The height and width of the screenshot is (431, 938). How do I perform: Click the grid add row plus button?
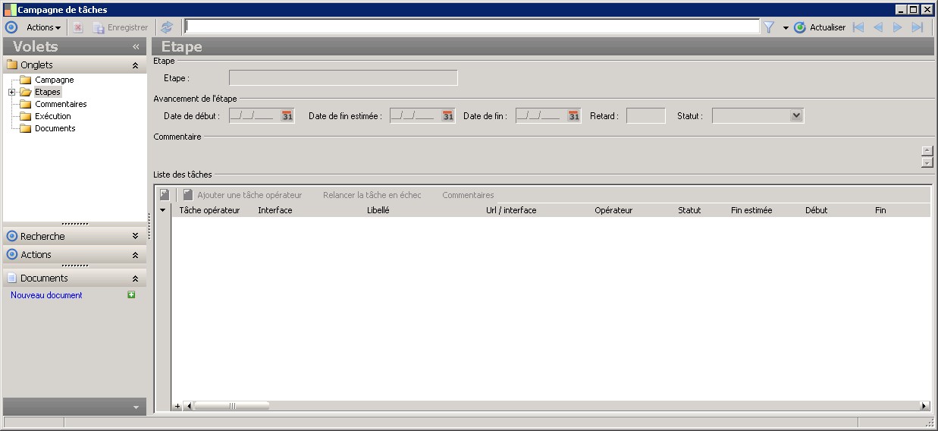tap(178, 406)
